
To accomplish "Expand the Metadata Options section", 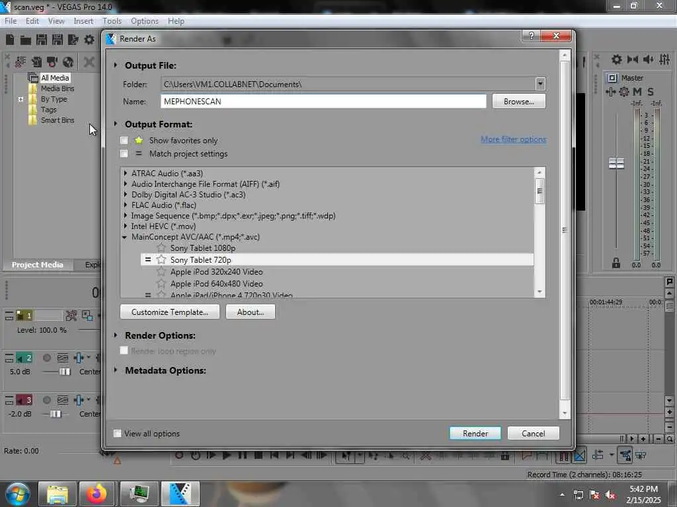I will coord(115,370).
